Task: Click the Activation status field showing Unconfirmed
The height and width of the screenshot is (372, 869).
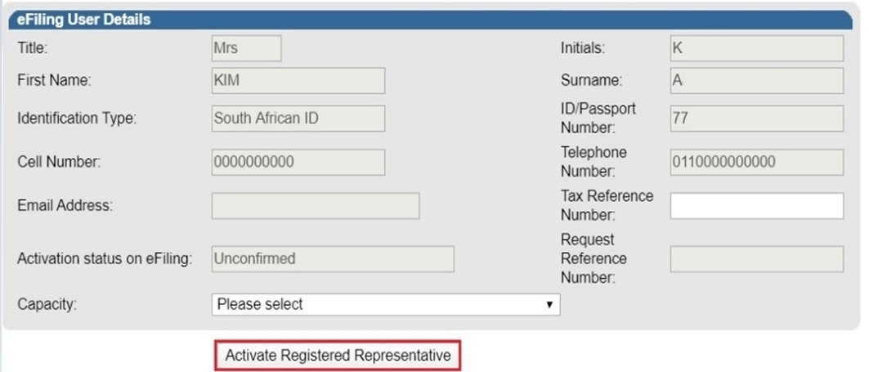Action: (x=332, y=259)
